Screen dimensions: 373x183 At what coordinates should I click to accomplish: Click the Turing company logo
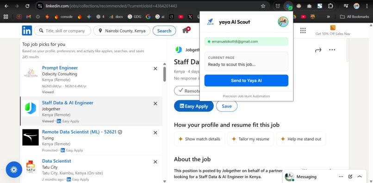31,137
